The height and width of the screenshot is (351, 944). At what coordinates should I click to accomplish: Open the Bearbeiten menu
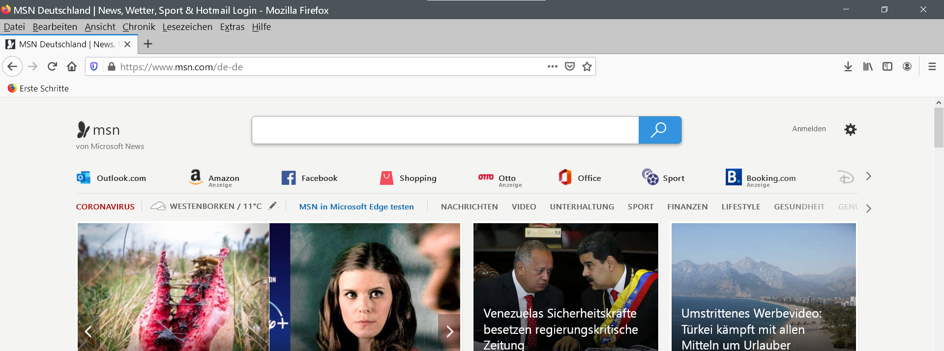55,27
